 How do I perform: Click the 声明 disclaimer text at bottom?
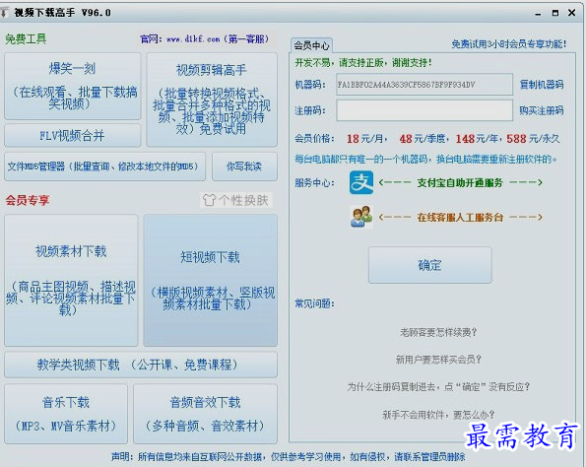[x=289, y=456]
